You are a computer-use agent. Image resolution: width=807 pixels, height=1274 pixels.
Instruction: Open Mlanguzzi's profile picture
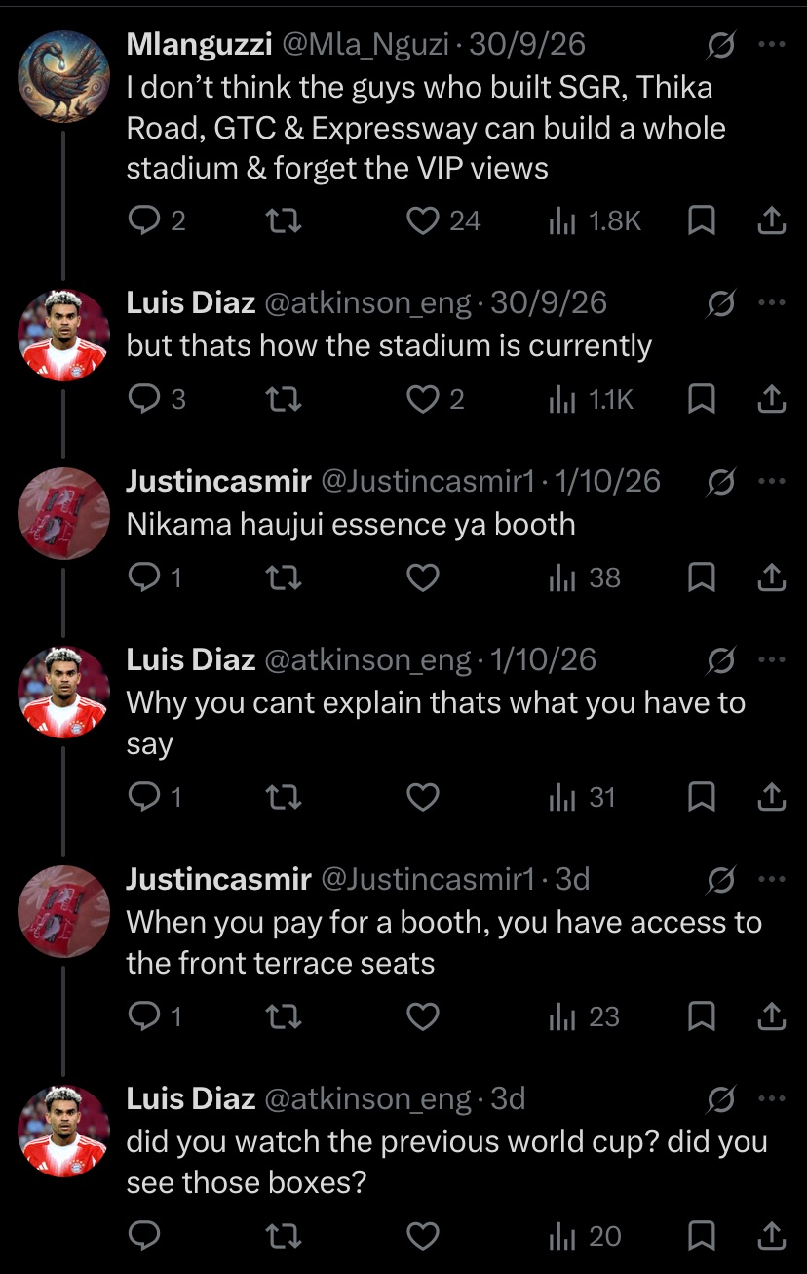[x=63, y=76]
